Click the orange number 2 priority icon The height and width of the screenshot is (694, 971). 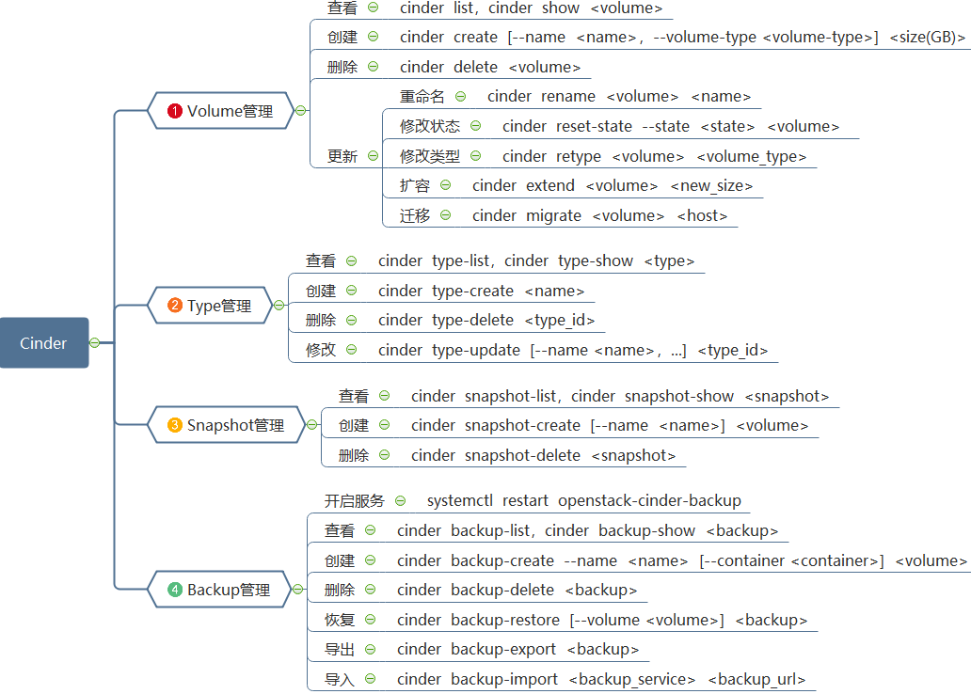coord(174,306)
